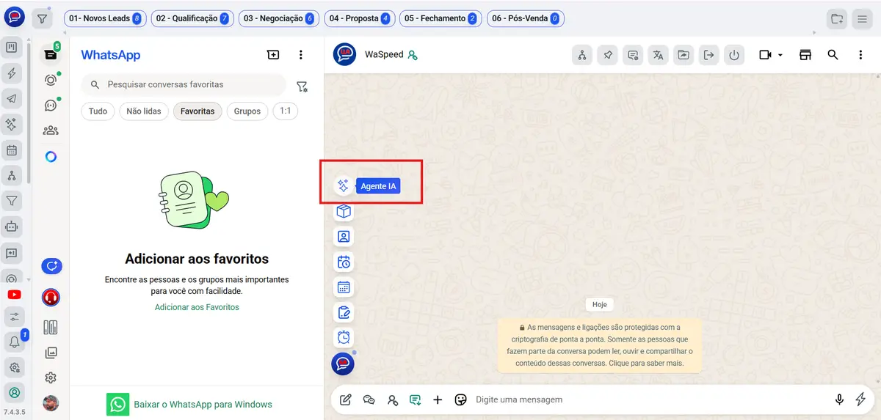Open the Channels icon in WhatsApp navigation
Viewport: 881px width, 420px height.
tap(51, 106)
